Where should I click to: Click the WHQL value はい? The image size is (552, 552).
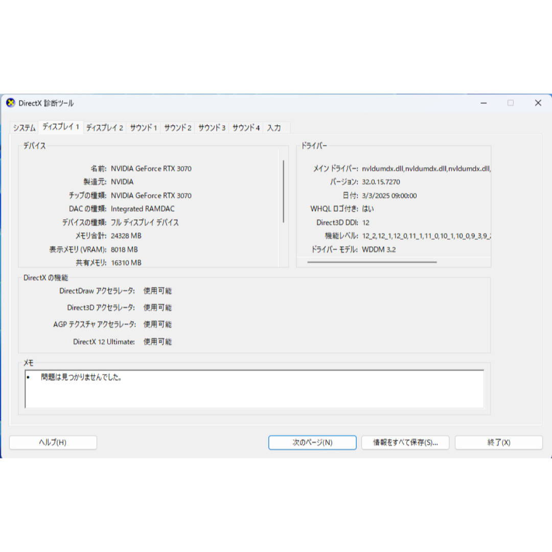(x=368, y=209)
